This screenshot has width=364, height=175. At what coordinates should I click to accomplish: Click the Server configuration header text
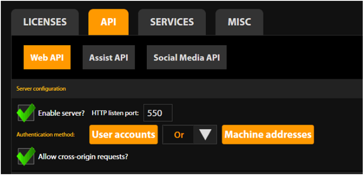tap(41, 89)
